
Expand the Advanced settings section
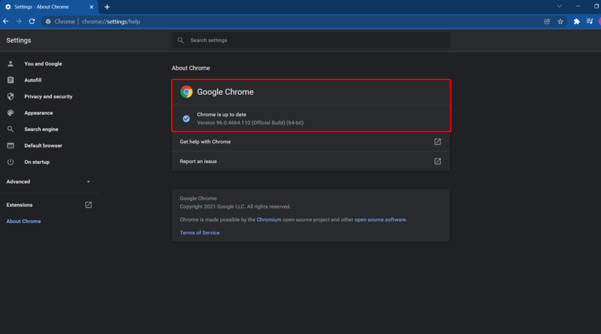(49, 182)
